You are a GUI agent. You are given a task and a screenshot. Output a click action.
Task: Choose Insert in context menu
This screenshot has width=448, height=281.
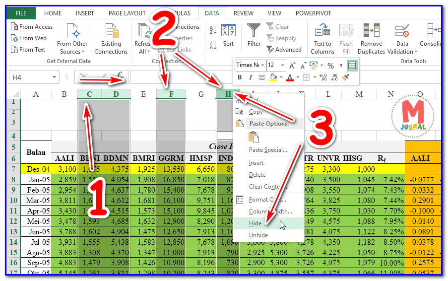(x=268, y=163)
